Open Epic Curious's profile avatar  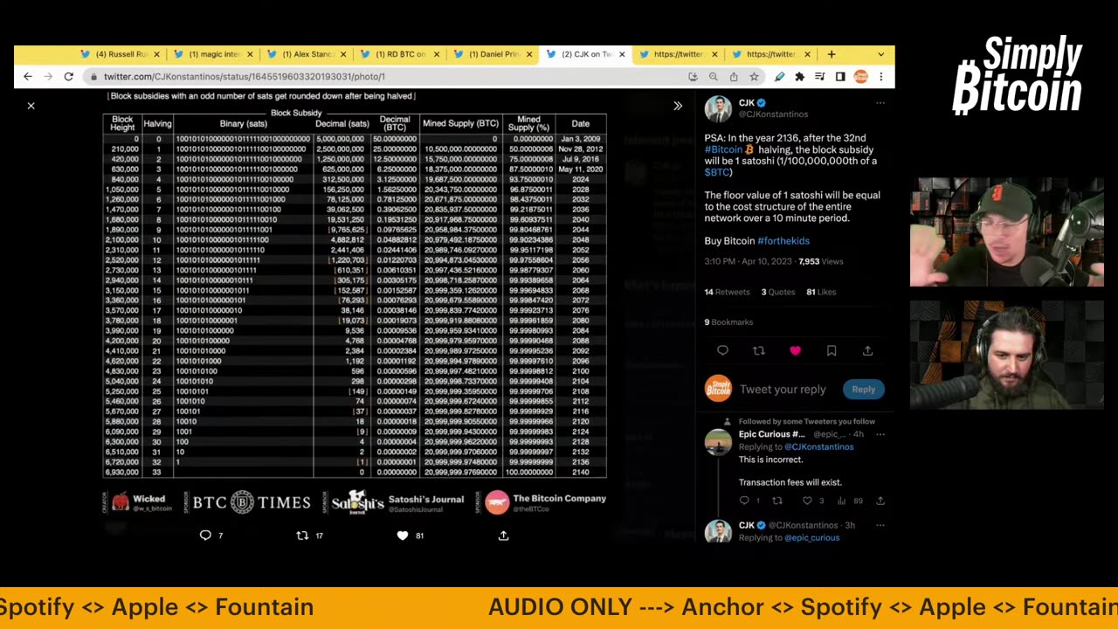click(718, 442)
